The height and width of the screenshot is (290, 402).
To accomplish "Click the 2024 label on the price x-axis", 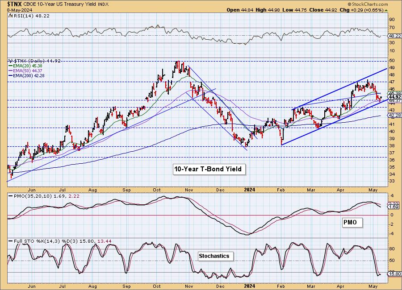I will tap(249, 190).
